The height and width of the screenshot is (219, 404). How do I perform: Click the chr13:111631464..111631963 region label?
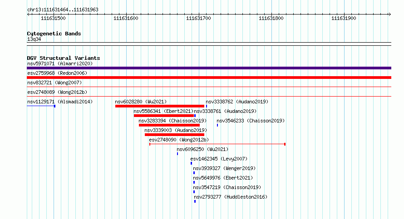click(x=63, y=10)
